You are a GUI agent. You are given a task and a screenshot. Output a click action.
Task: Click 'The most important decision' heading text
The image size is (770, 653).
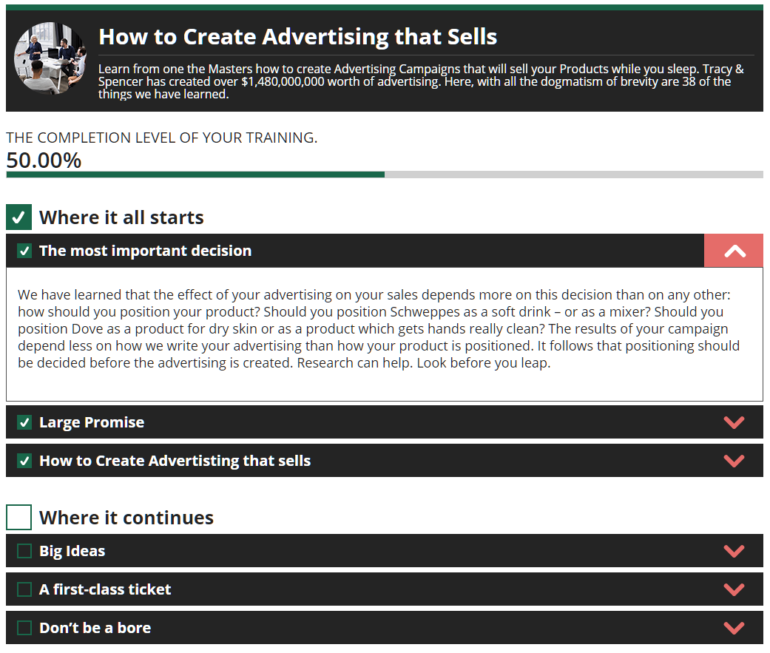point(145,251)
